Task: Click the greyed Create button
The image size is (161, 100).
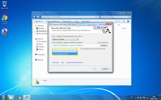Action: (x=95, y=68)
